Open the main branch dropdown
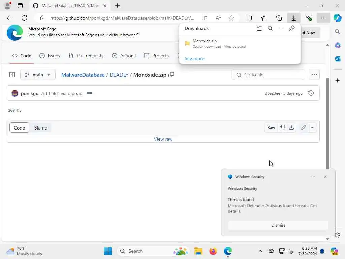The width and height of the screenshot is (345, 259). (38, 75)
